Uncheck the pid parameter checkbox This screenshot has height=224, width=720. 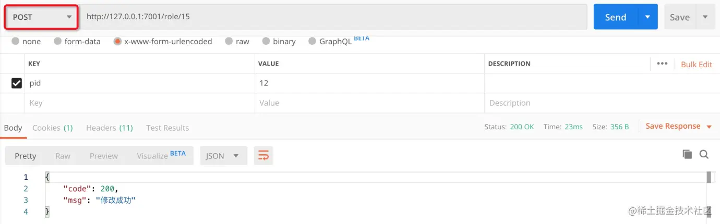(17, 83)
